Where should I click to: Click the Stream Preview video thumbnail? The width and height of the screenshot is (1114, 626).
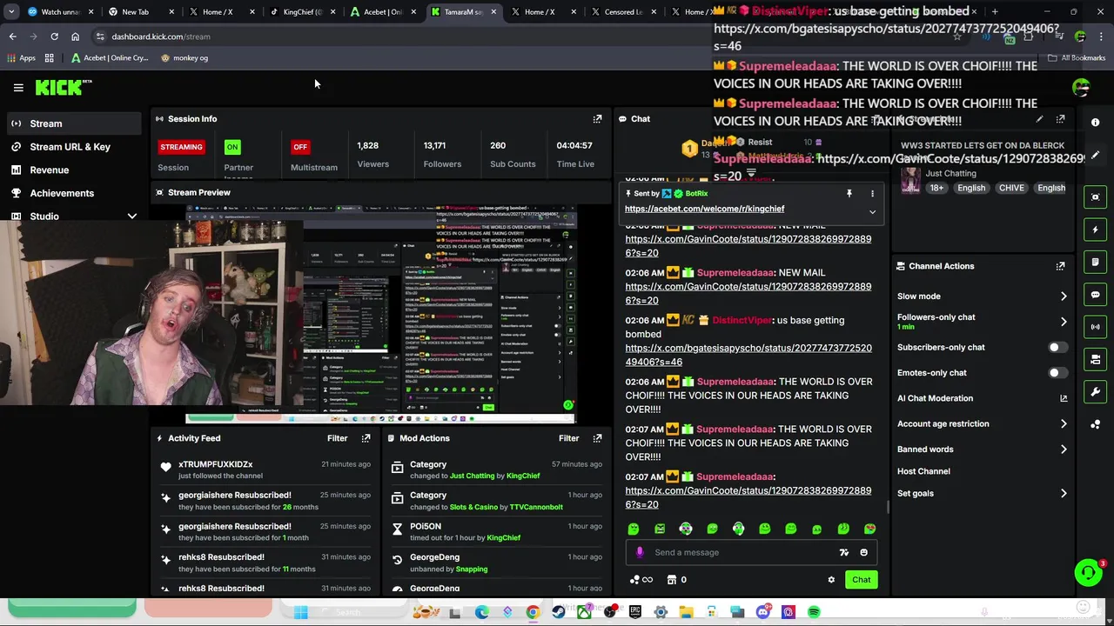pyautogui.click(x=380, y=315)
